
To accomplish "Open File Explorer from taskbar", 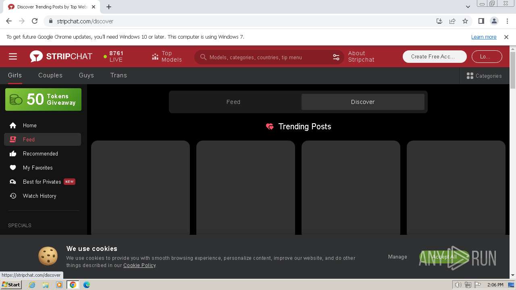I will coord(46,284).
